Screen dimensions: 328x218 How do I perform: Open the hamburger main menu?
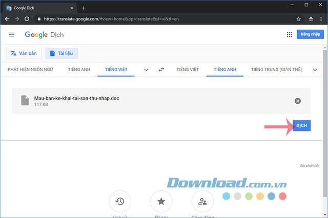11,34
